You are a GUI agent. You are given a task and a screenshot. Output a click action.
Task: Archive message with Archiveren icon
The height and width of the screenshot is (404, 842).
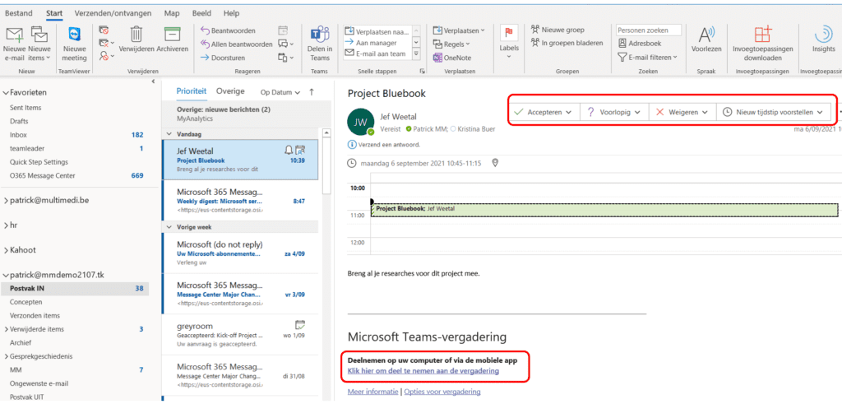[x=173, y=40]
